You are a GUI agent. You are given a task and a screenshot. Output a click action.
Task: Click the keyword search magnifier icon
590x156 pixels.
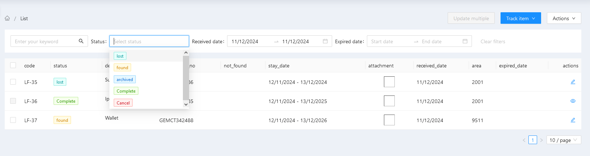tap(81, 41)
